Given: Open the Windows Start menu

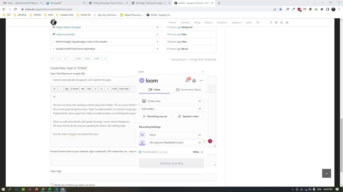Looking at the screenshot, I should [x=3, y=189].
